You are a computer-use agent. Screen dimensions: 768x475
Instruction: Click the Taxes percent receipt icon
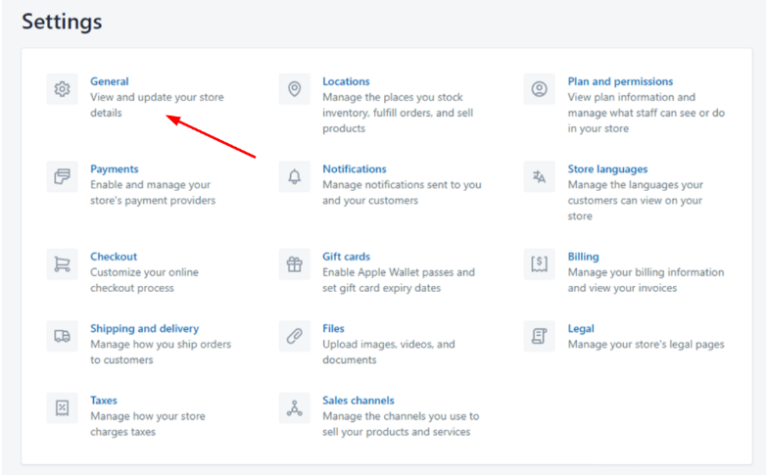[x=63, y=407]
